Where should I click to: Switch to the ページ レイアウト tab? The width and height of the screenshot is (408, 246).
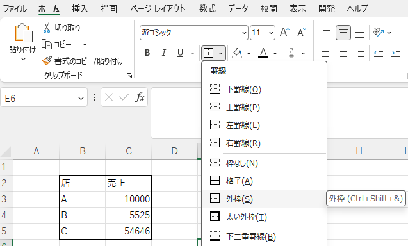[158, 8]
